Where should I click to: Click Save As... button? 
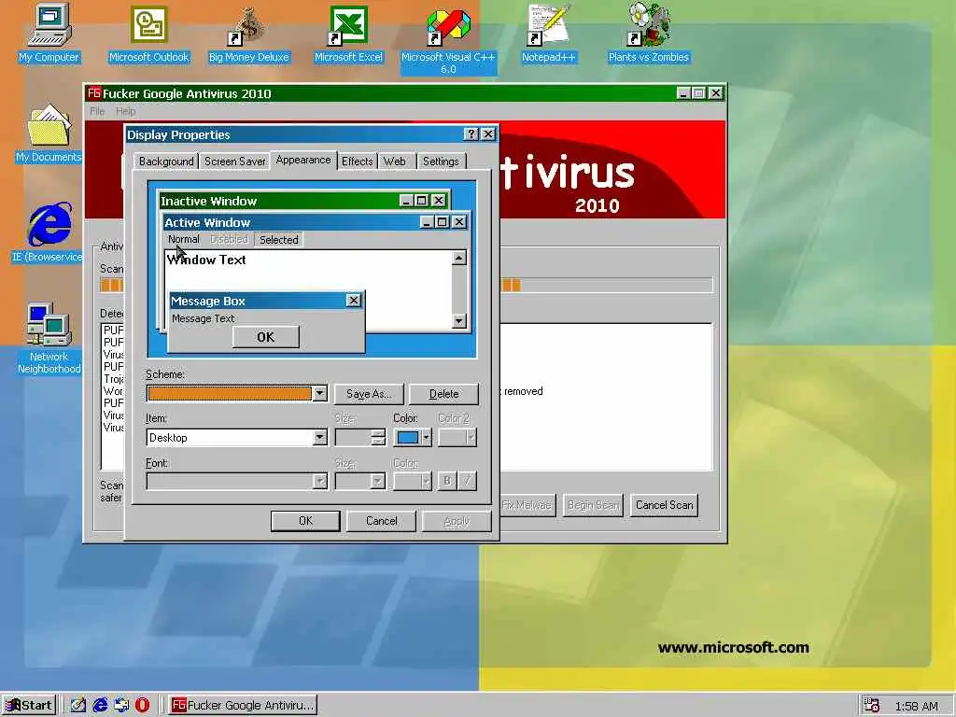[369, 394]
